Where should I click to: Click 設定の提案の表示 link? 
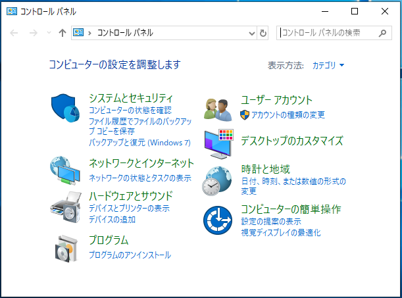[271, 222]
